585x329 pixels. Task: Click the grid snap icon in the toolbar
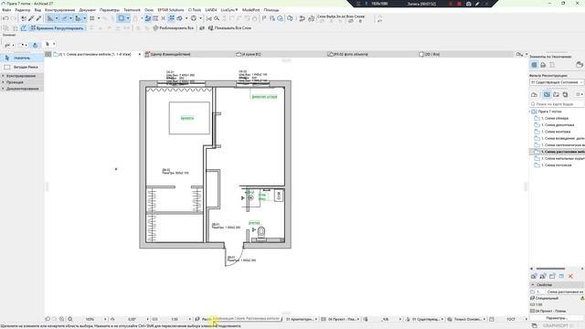(x=92, y=18)
